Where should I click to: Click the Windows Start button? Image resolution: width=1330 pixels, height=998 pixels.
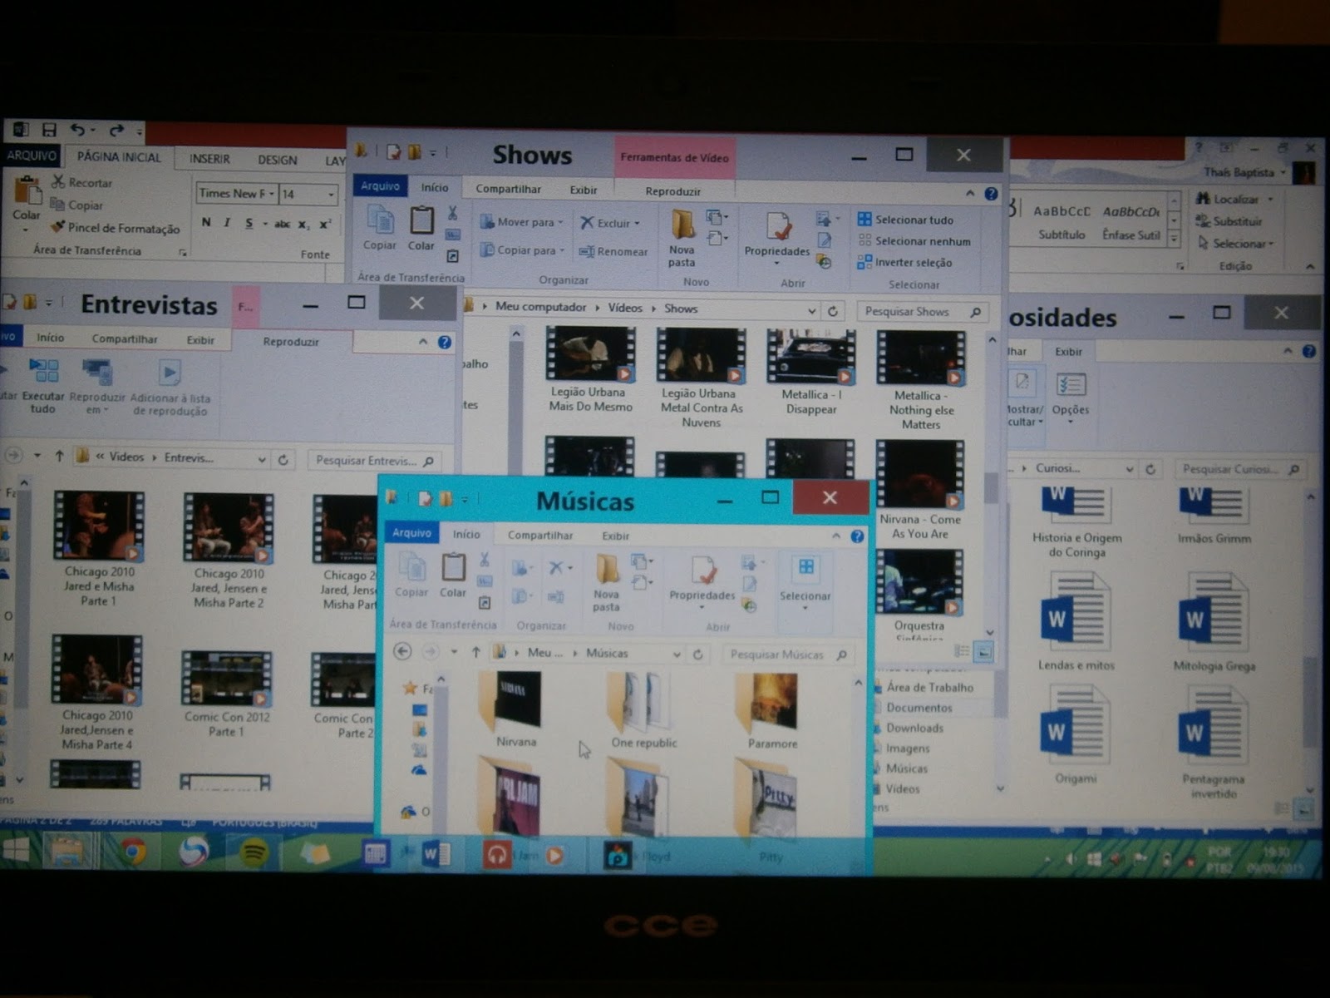pyautogui.click(x=15, y=850)
